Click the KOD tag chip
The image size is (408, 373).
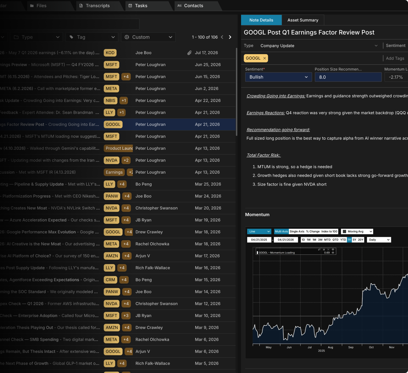[110, 53]
